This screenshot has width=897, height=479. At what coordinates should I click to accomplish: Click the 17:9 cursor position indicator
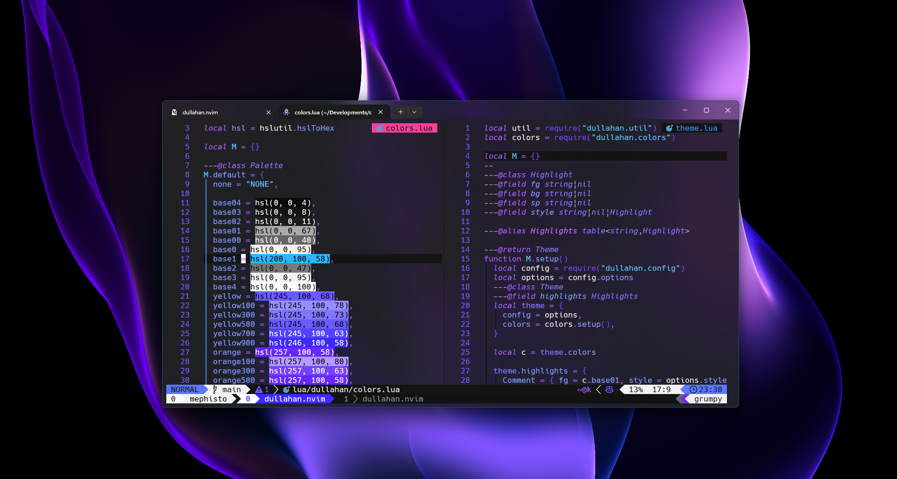pos(662,389)
